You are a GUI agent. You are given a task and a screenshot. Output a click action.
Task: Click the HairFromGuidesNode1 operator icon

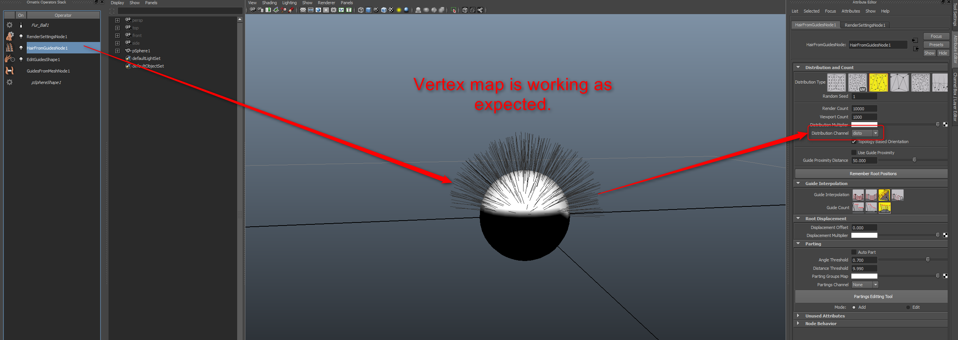coord(10,48)
